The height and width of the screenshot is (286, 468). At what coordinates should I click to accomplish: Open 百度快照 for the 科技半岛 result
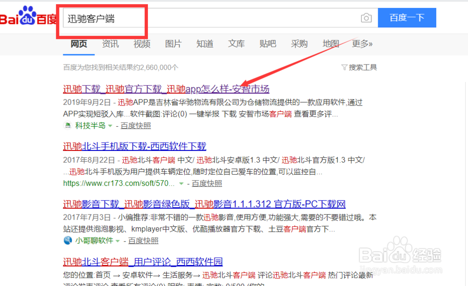(x=136, y=126)
